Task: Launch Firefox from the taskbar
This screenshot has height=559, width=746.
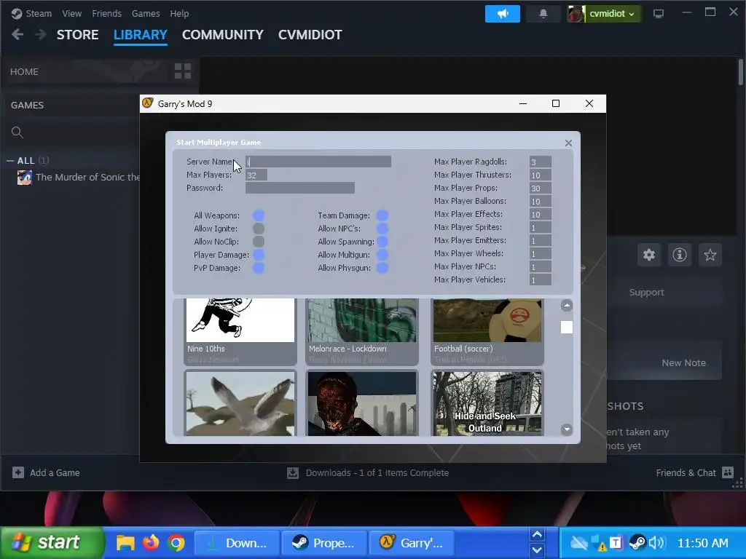Action: tap(151, 542)
